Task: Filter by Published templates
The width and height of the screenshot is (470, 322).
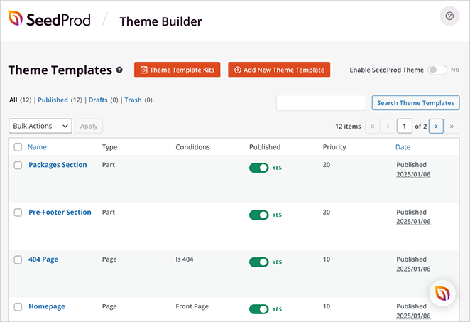Action: (53, 100)
